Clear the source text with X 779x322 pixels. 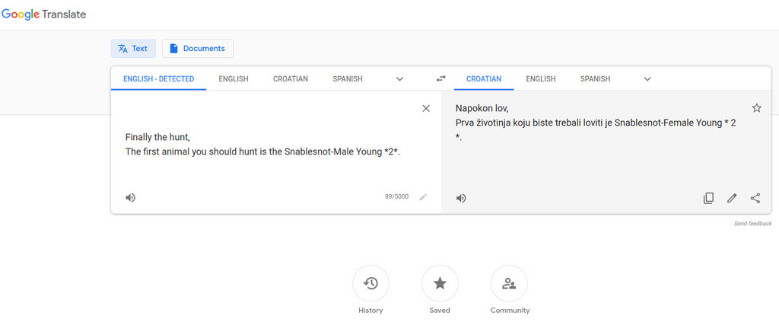[426, 108]
